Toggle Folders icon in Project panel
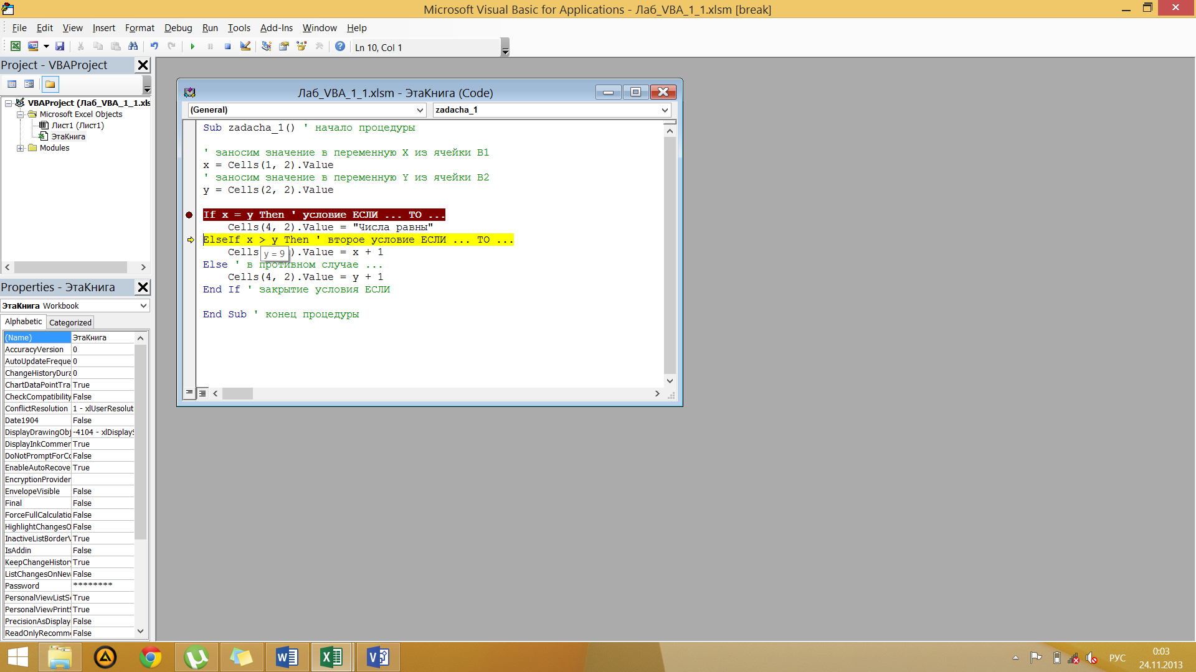1196x672 pixels. click(x=50, y=84)
